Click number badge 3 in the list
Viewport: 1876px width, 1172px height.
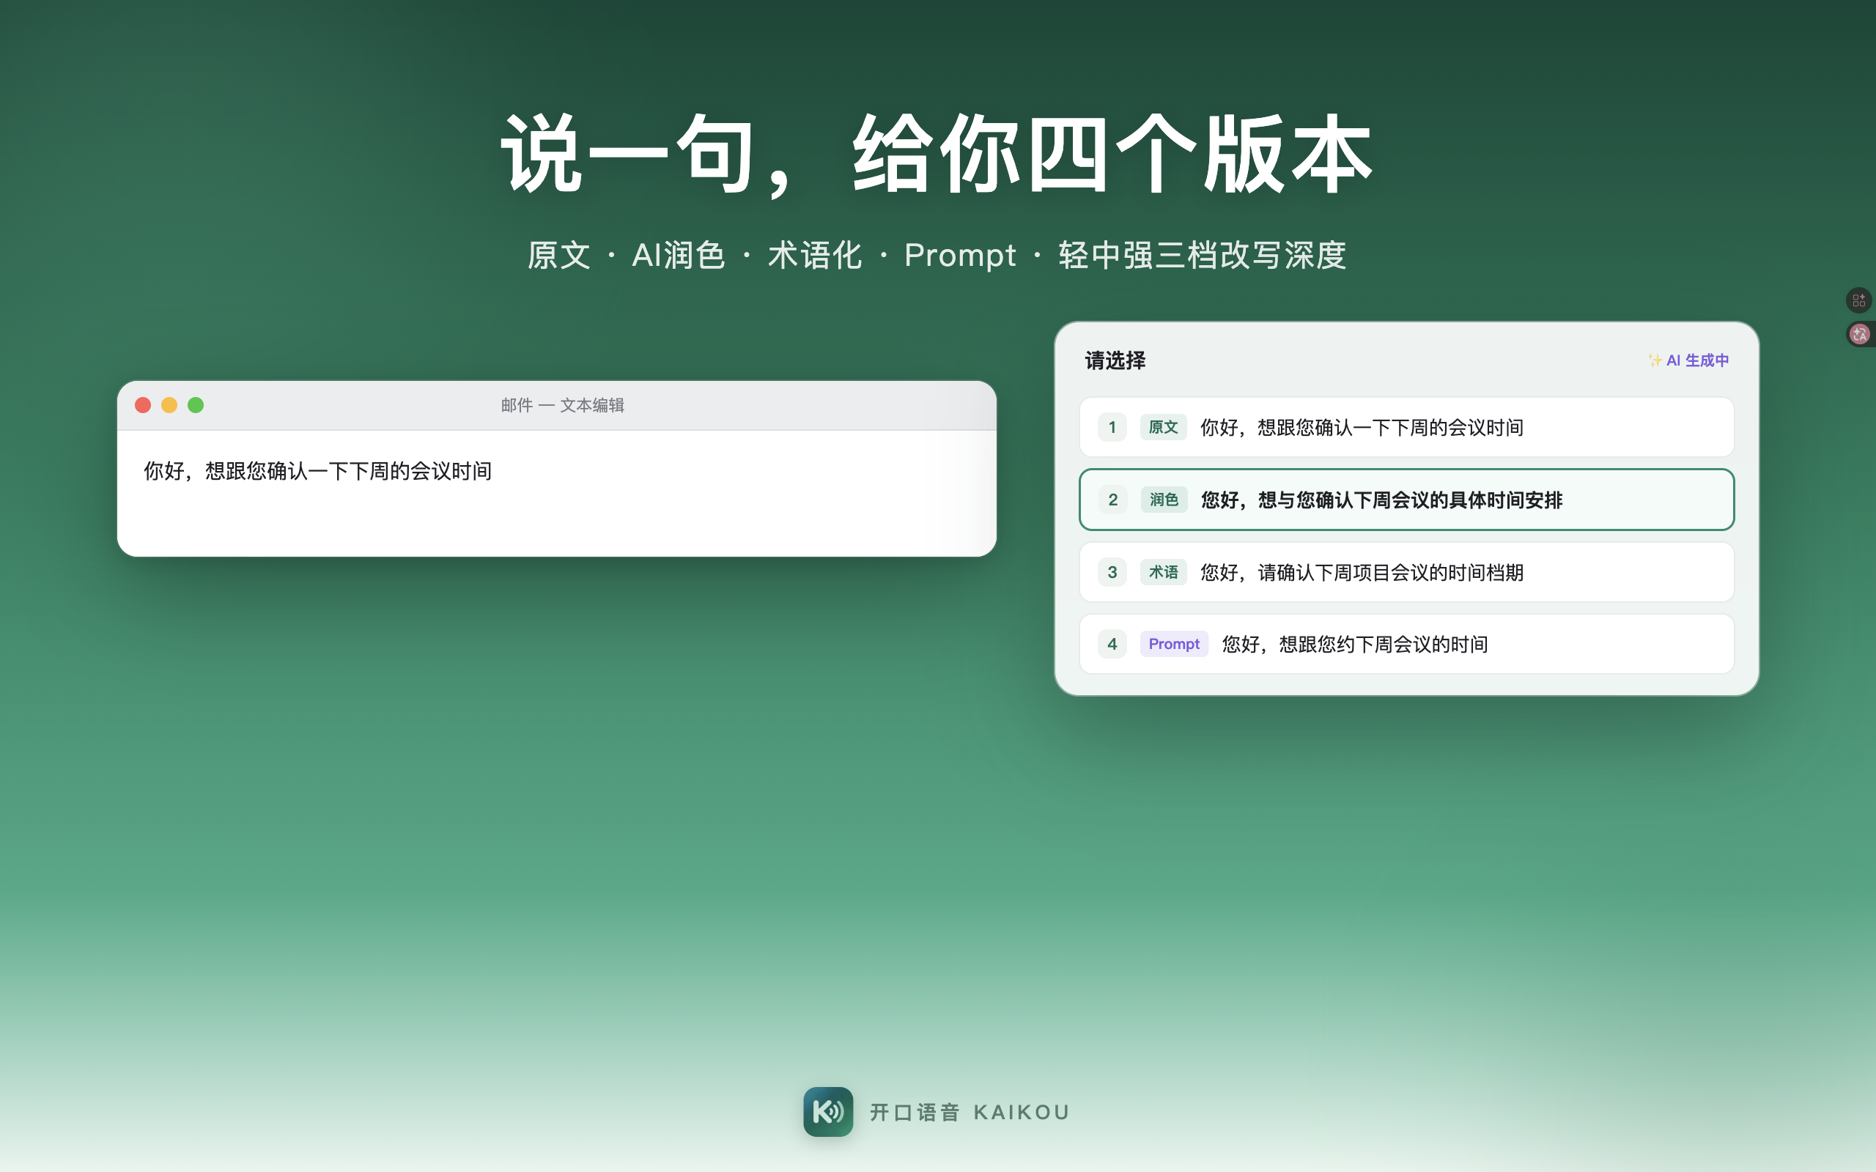point(1112,572)
